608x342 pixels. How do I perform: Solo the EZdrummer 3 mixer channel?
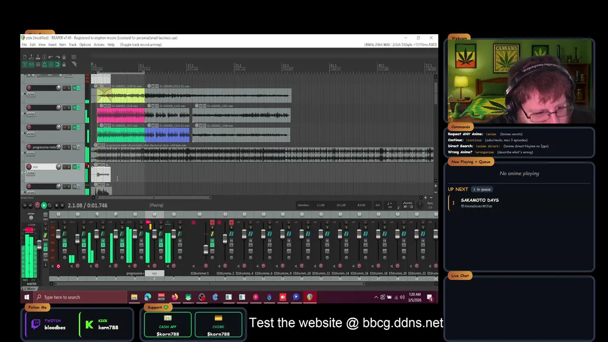212,228
